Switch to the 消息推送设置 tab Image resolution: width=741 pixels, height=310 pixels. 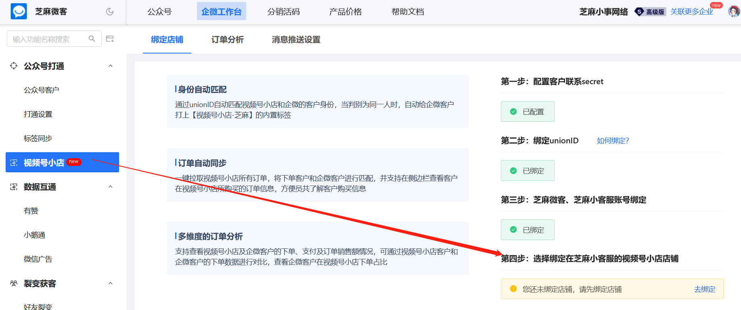[x=296, y=39]
